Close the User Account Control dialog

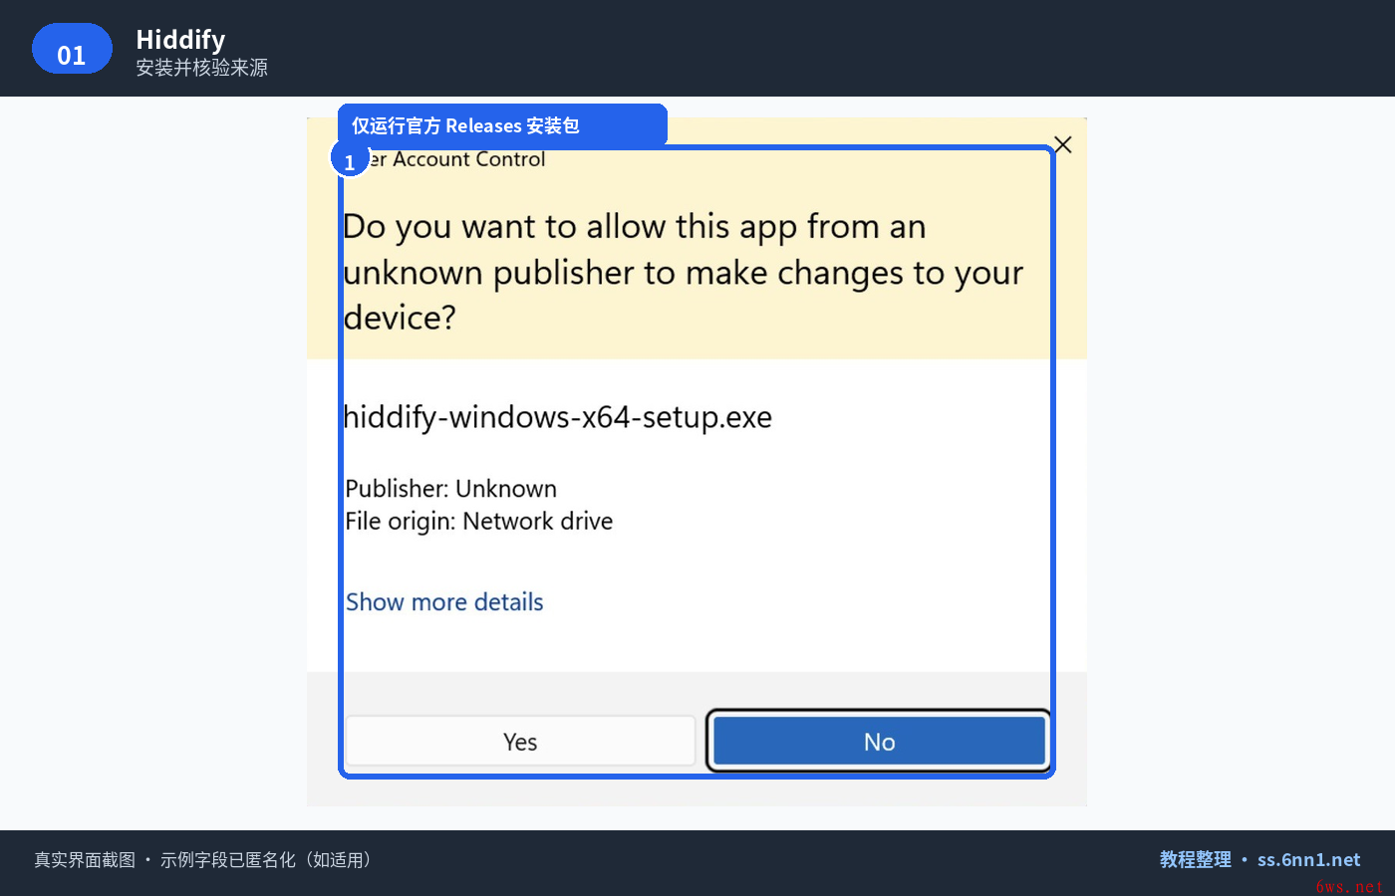point(1063,145)
